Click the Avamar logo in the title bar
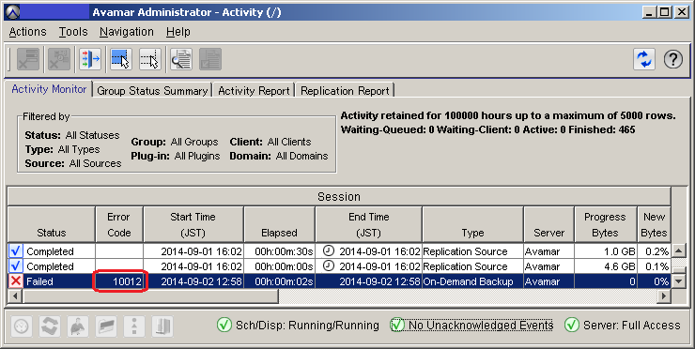This screenshot has width=695, height=349. (x=12, y=12)
